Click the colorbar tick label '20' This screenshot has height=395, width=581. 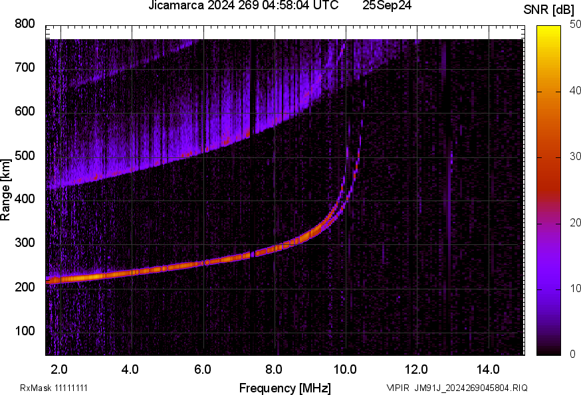tap(575, 222)
